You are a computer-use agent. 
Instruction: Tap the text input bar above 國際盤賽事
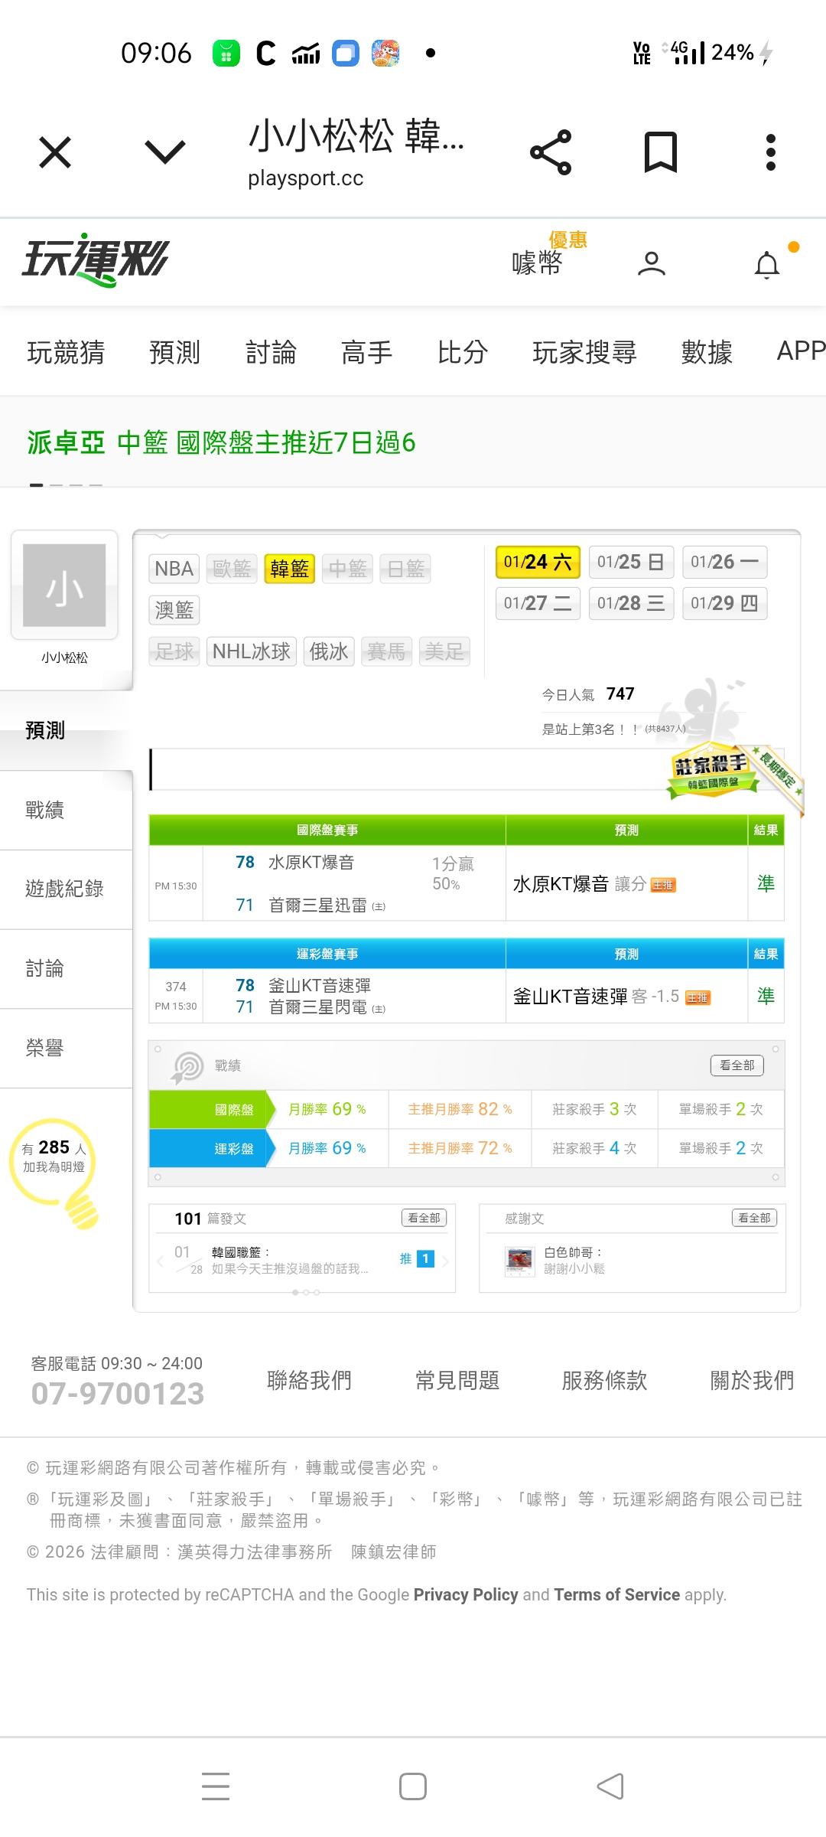click(x=467, y=769)
